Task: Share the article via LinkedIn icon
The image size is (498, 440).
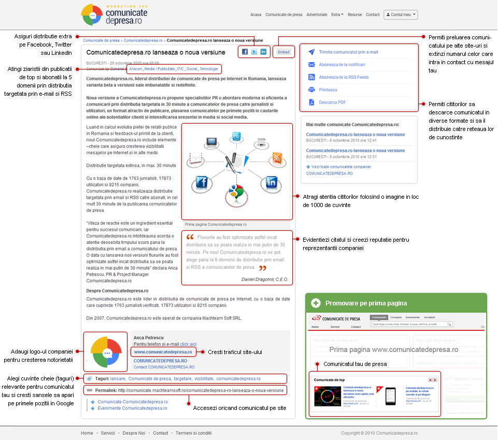Action: click(263, 52)
